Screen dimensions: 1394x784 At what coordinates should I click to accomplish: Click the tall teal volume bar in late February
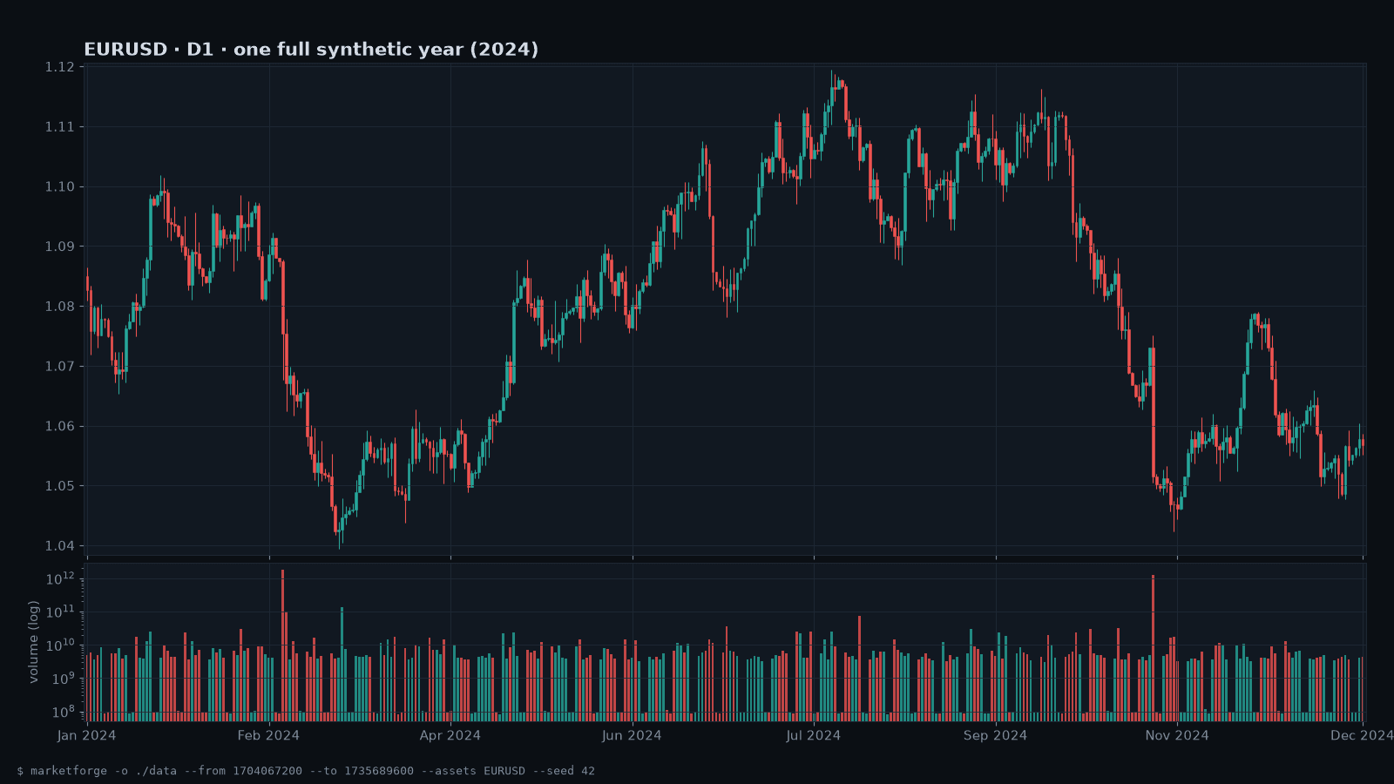[342, 664]
